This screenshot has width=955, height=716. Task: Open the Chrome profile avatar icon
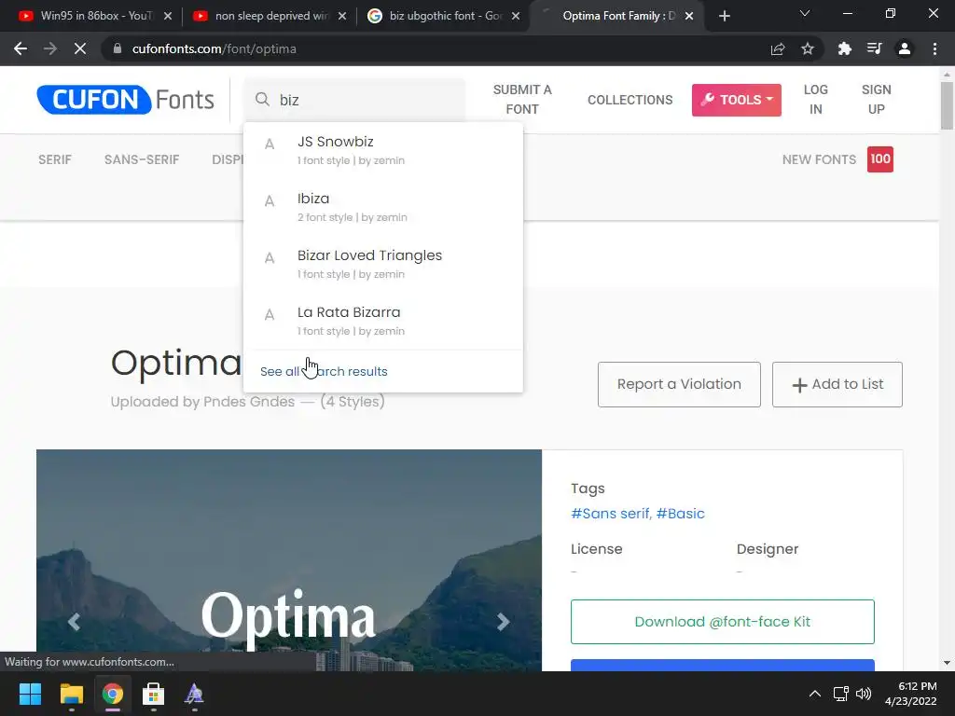pyautogui.click(x=905, y=48)
